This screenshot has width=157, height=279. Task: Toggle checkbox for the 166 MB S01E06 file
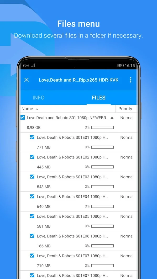(x=32, y=236)
